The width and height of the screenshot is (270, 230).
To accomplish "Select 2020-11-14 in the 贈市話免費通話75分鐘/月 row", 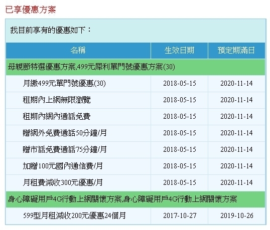I will [236, 149].
